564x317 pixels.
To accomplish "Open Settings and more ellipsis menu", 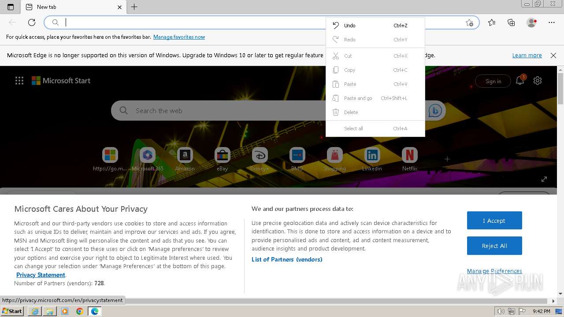I will point(552,22).
